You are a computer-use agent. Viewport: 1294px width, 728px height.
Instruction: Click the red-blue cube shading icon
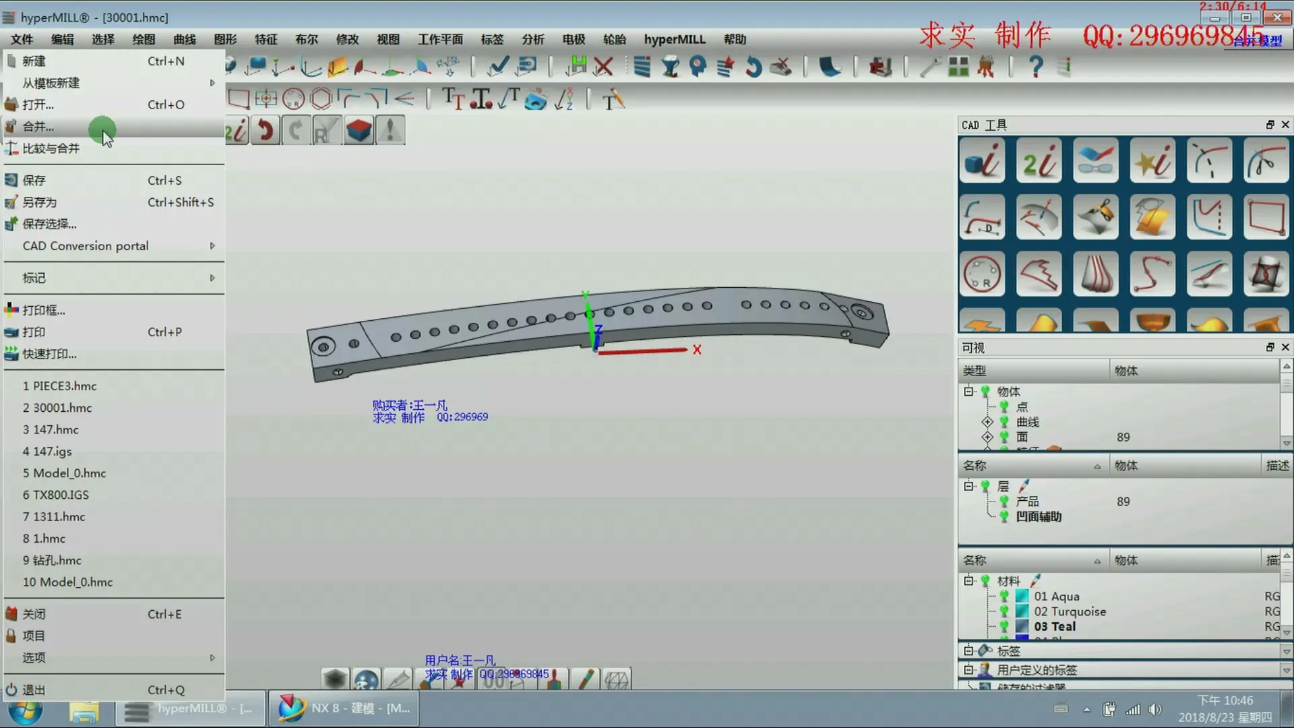pyautogui.click(x=359, y=130)
